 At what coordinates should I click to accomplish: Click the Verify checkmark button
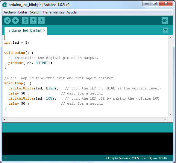pos(7,21)
